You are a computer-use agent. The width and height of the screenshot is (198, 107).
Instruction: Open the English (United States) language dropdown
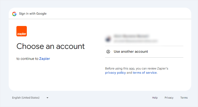30,98
